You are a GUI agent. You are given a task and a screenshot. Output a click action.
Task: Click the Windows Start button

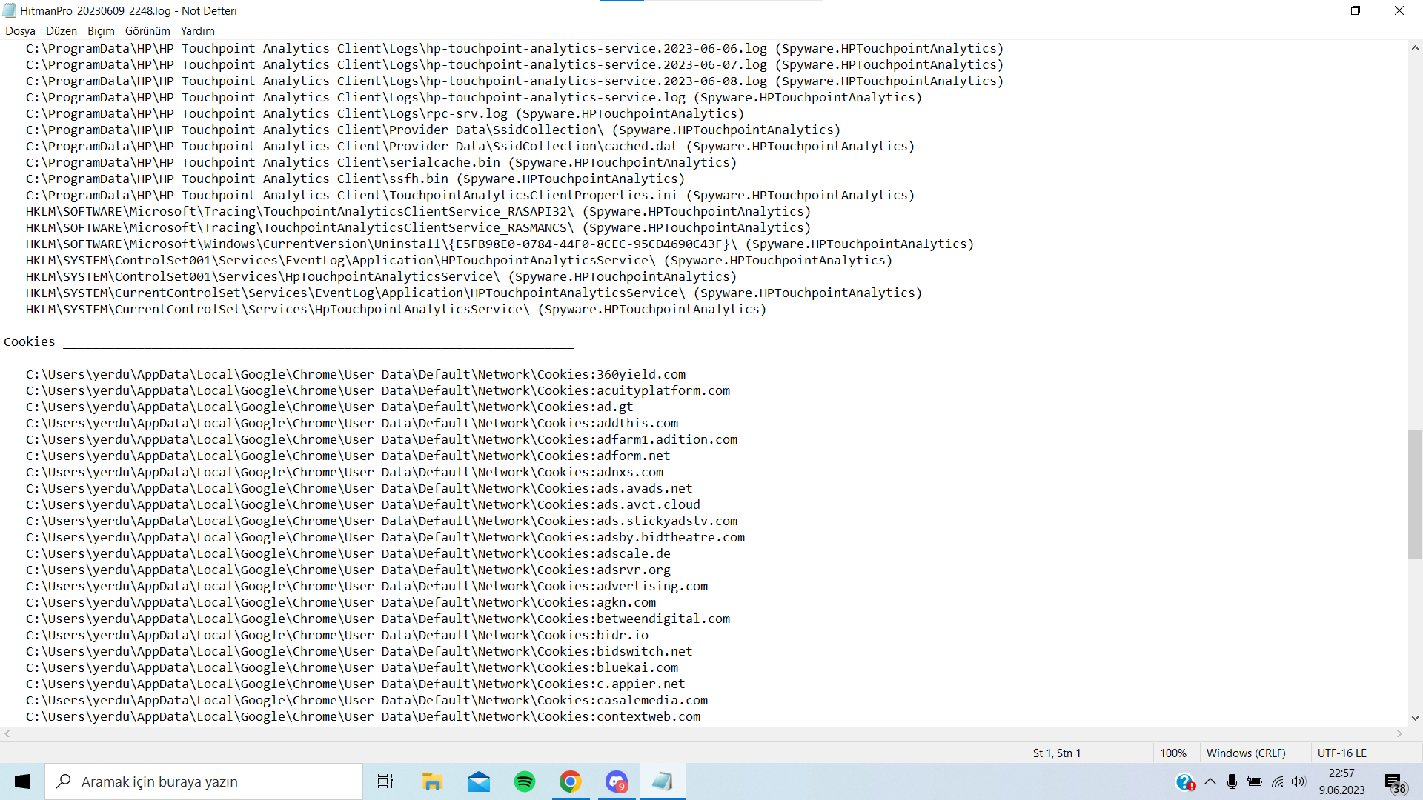(x=22, y=781)
